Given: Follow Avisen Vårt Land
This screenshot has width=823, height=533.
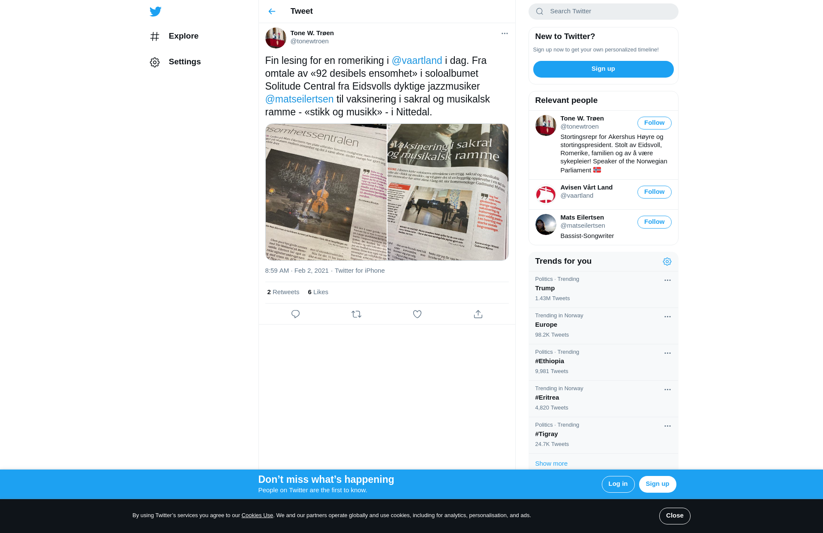Looking at the screenshot, I should 654,192.
